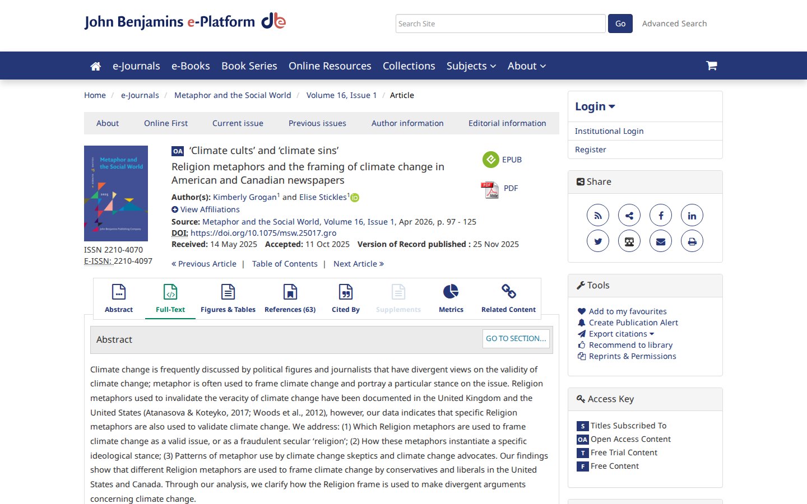Share via RSS feed icon
The height and width of the screenshot is (504, 807).
(598, 216)
